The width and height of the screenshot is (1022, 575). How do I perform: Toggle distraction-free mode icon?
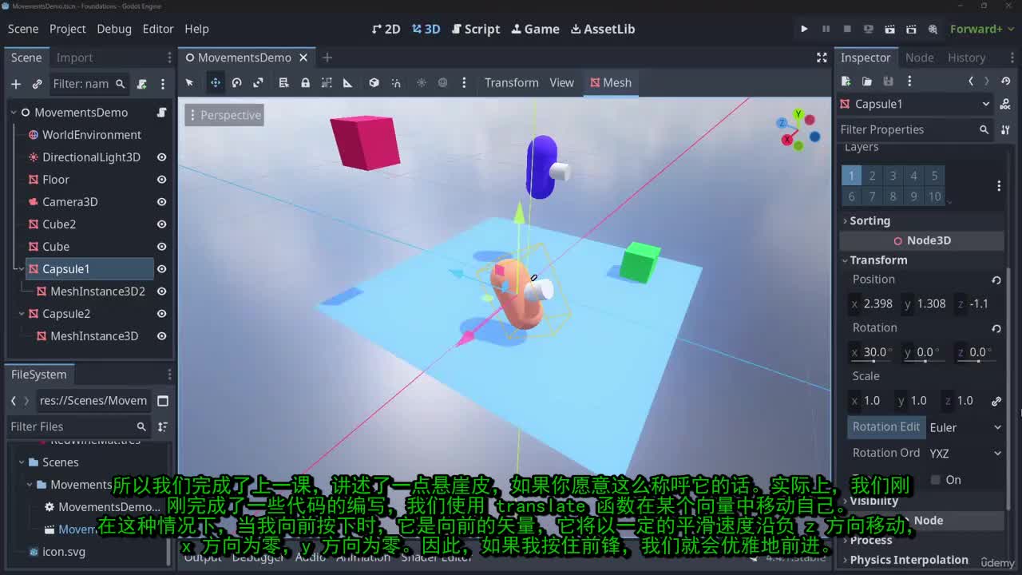[822, 57]
